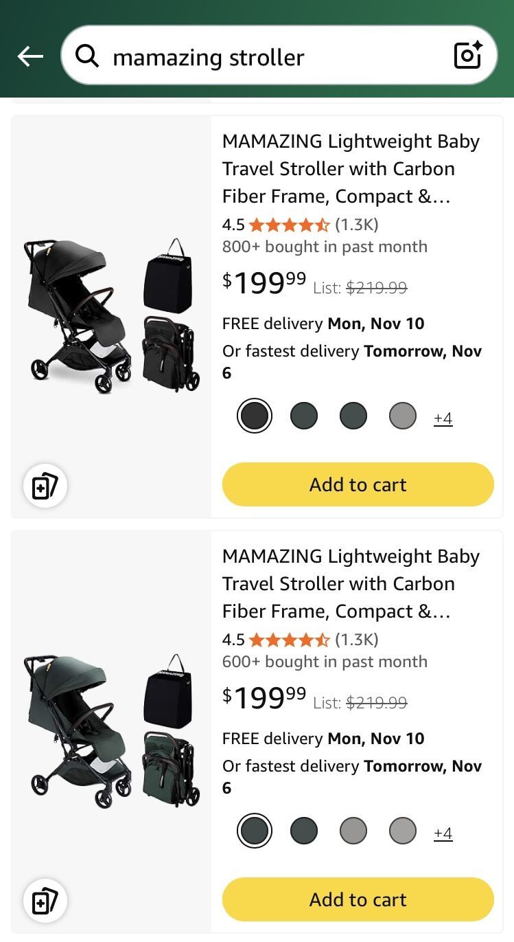Pick second swatch on second stroller
Viewport: 514px width, 942px height.
pos(304,831)
